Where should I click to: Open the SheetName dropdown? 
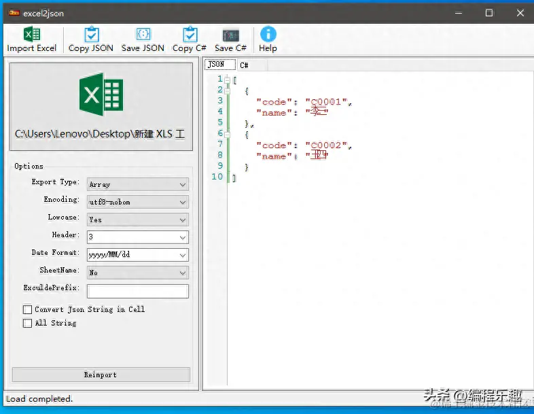(x=138, y=273)
